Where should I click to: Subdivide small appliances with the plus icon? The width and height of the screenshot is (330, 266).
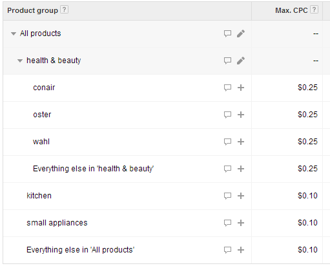point(241,223)
